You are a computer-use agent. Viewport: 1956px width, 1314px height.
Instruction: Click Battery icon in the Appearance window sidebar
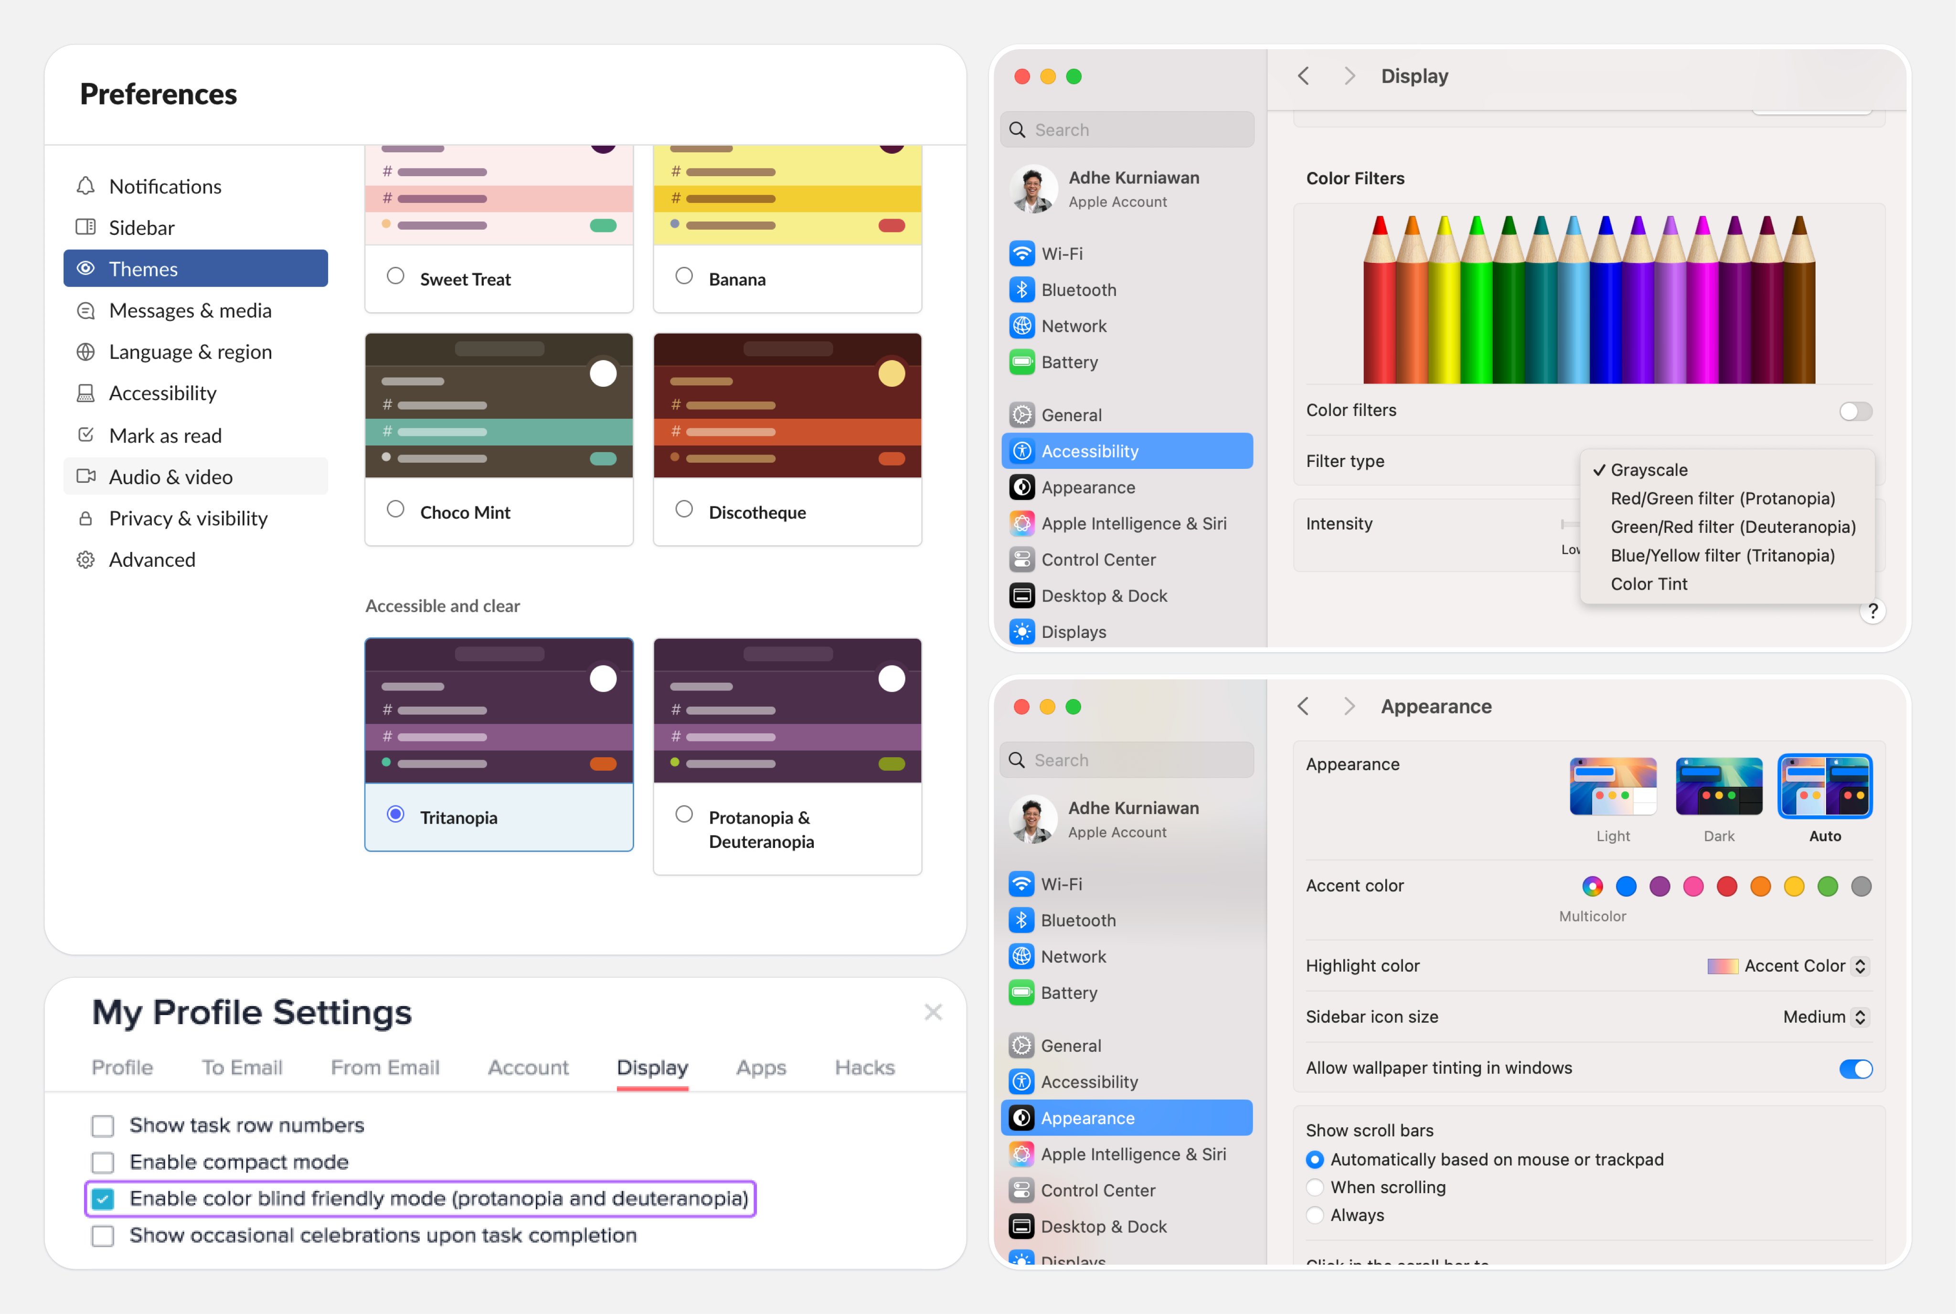1021,992
